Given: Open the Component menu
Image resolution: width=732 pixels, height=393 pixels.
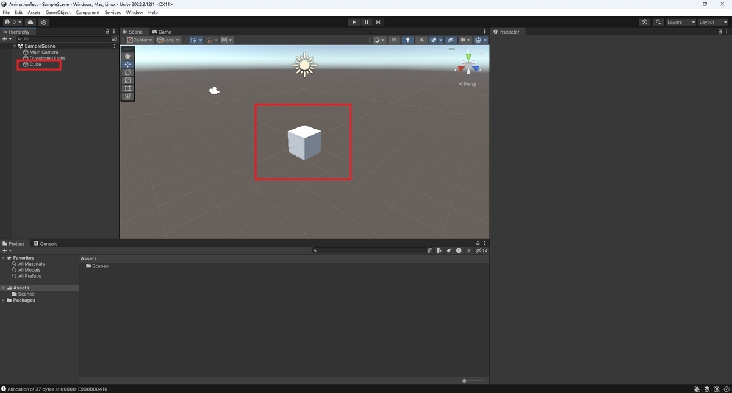Looking at the screenshot, I should pos(87,12).
